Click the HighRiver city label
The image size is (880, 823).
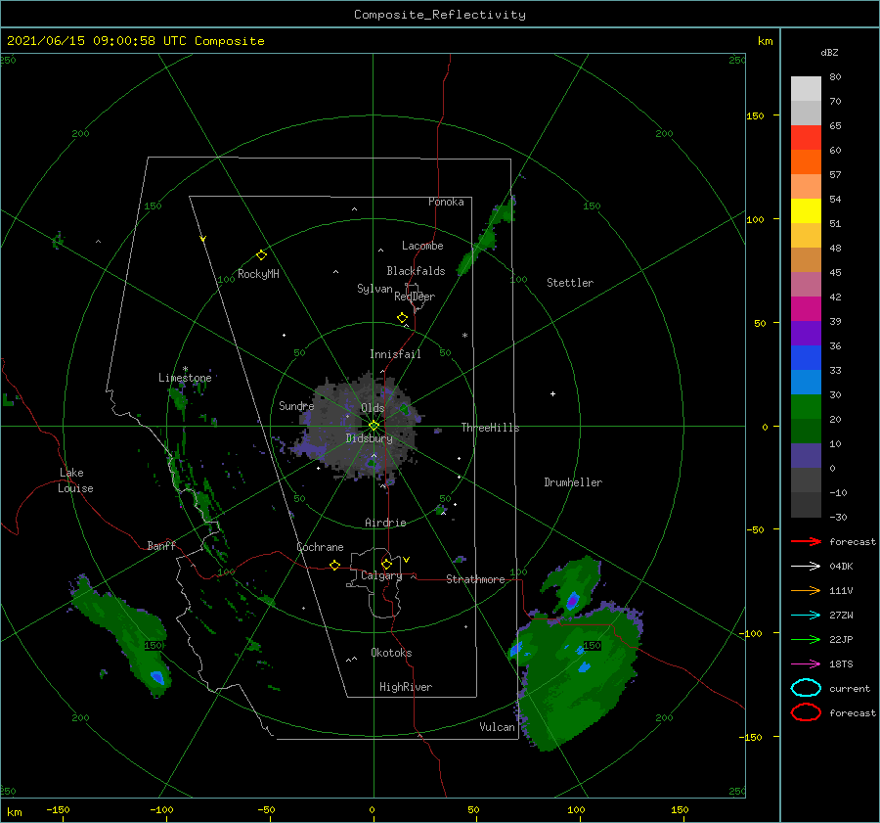point(406,687)
